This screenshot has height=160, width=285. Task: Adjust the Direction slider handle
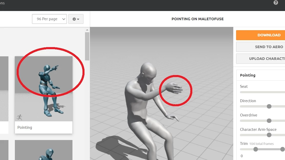(x=269, y=106)
